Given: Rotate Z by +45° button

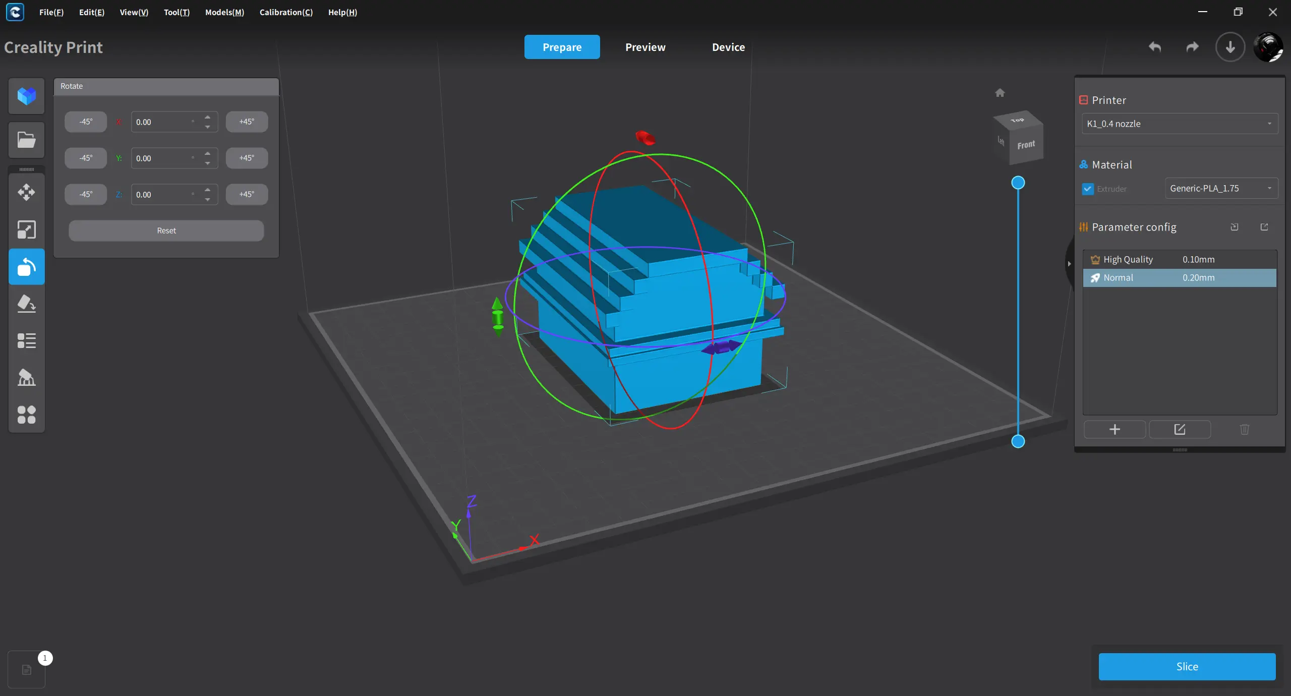Looking at the screenshot, I should click(x=247, y=194).
